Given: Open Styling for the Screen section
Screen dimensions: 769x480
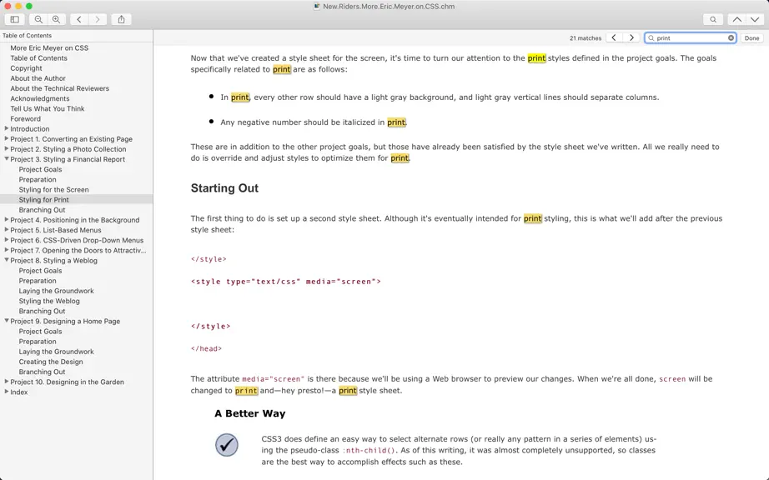Looking at the screenshot, I should click(x=54, y=189).
